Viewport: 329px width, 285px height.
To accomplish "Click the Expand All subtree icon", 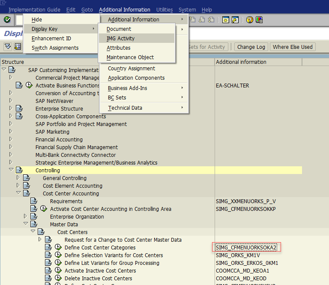I will 8,47.
